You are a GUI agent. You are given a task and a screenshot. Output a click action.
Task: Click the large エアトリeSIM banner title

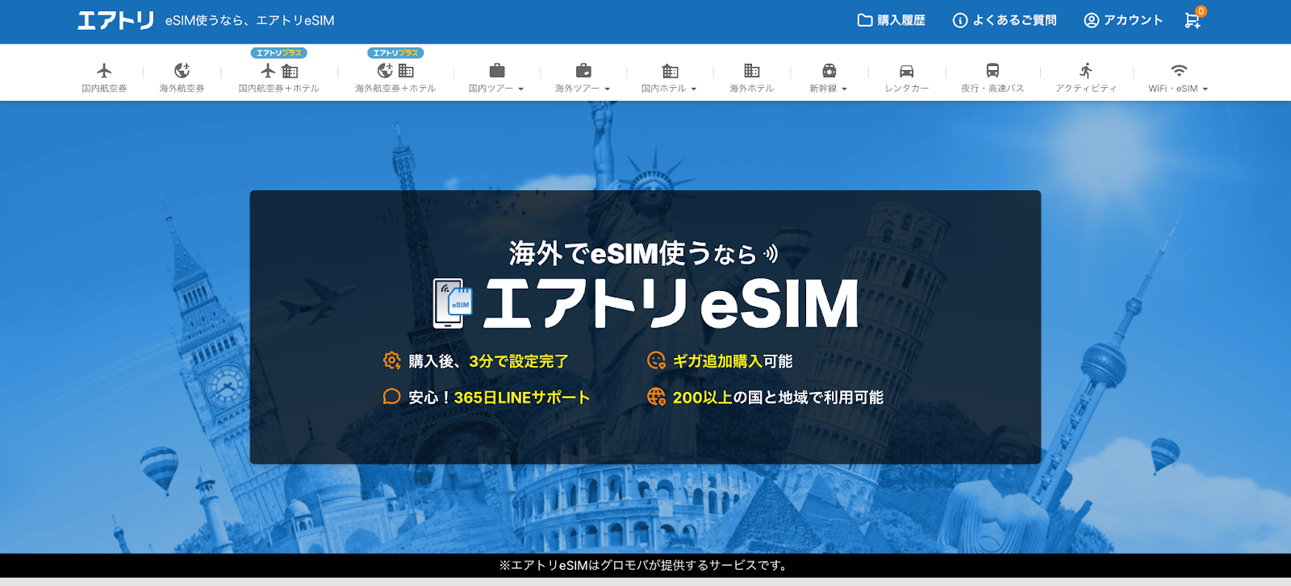tap(671, 304)
